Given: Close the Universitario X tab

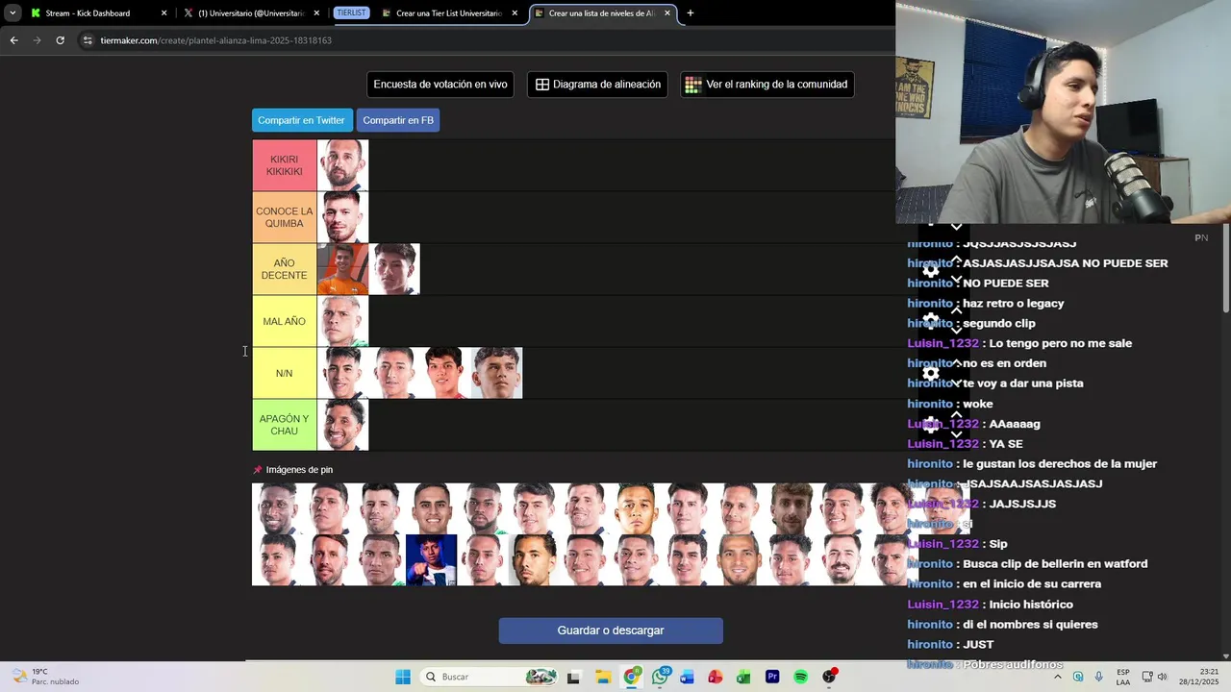Looking at the screenshot, I should pyautogui.click(x=316, y=13).
